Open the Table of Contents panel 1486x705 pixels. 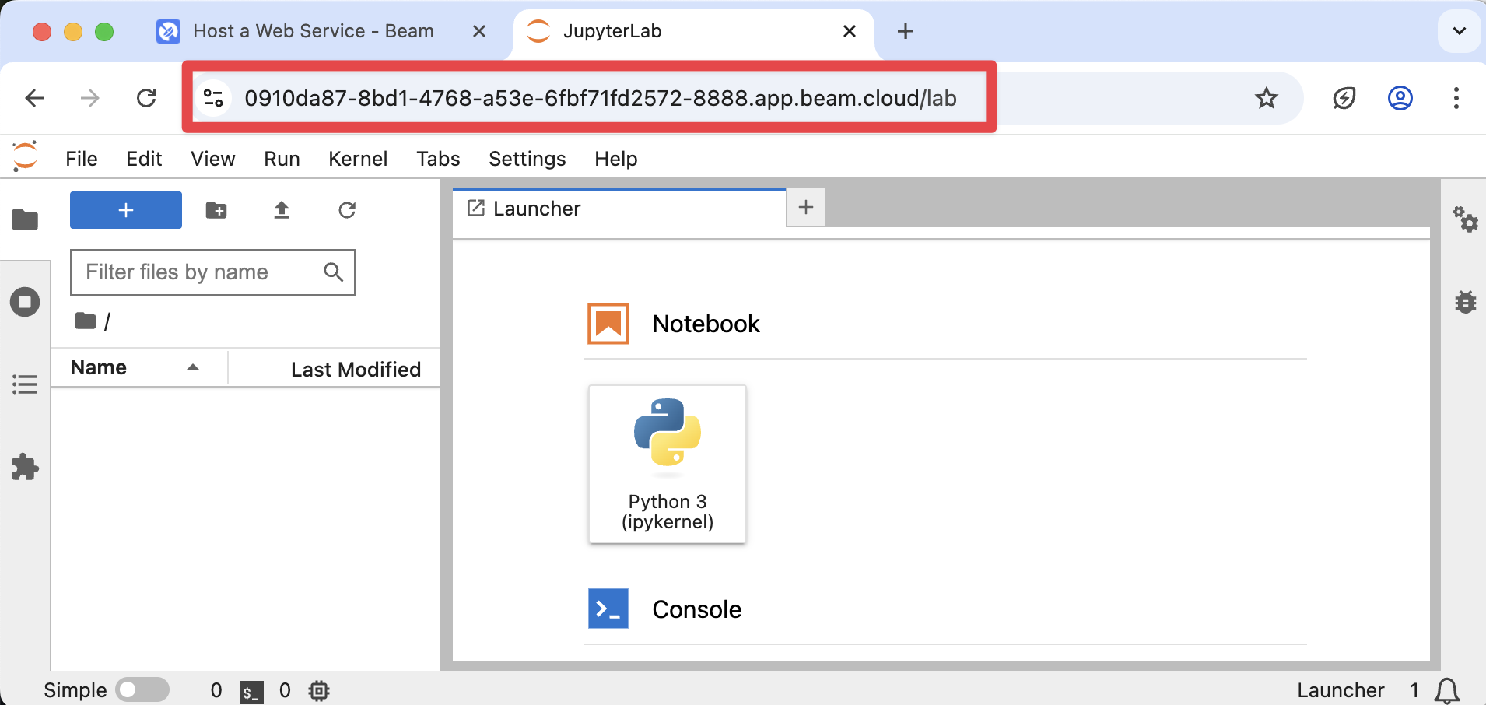coord(25,384)
